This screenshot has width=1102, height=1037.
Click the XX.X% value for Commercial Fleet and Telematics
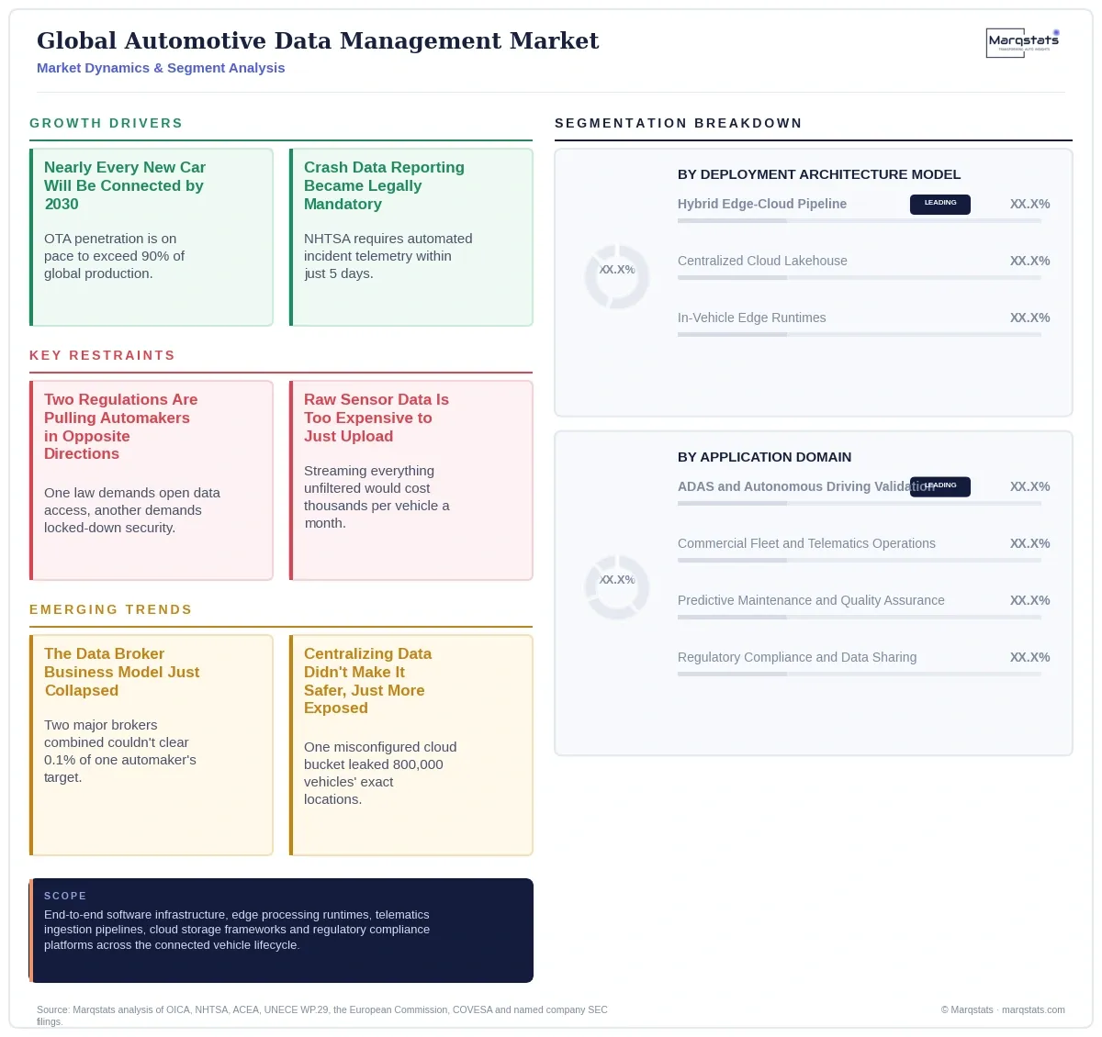pyautogui.click(x=1029, y=543)
